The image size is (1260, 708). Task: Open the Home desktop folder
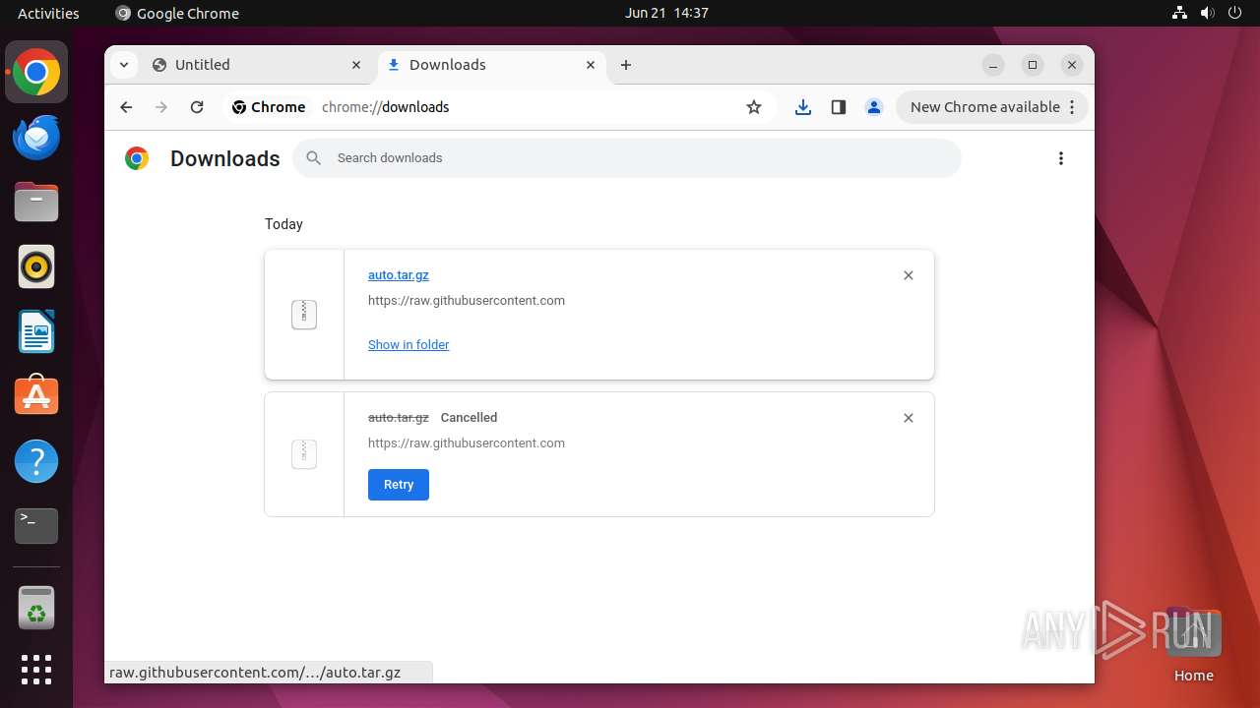[x=1193, y=645]
